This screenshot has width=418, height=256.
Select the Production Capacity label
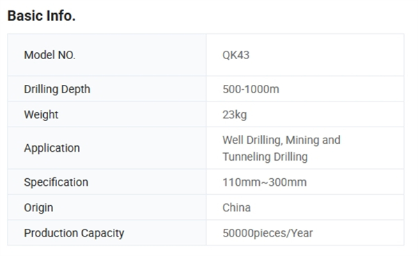point(74,233)
